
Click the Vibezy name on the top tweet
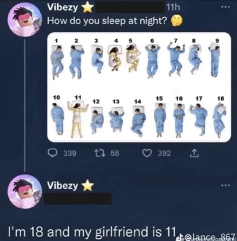(62, 8)
